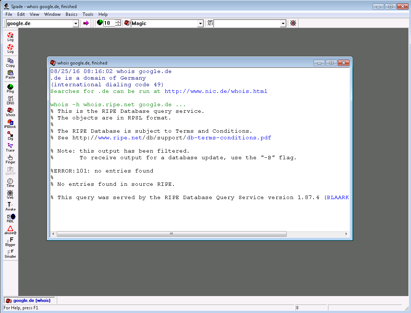The height and width of the screenshot is (313, 411).
Task: Open the Basics menu
Action: click(x=72, y=14)
